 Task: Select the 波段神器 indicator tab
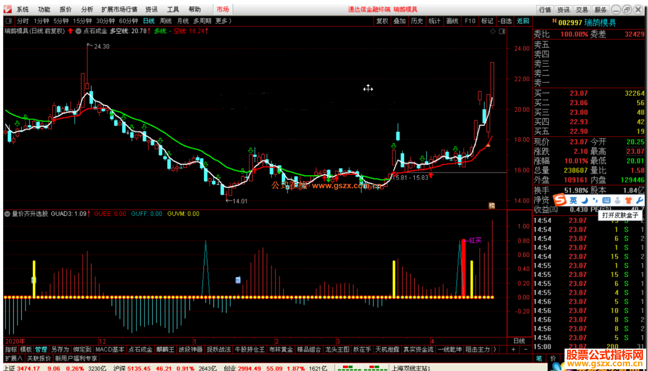tap(191, 349)
